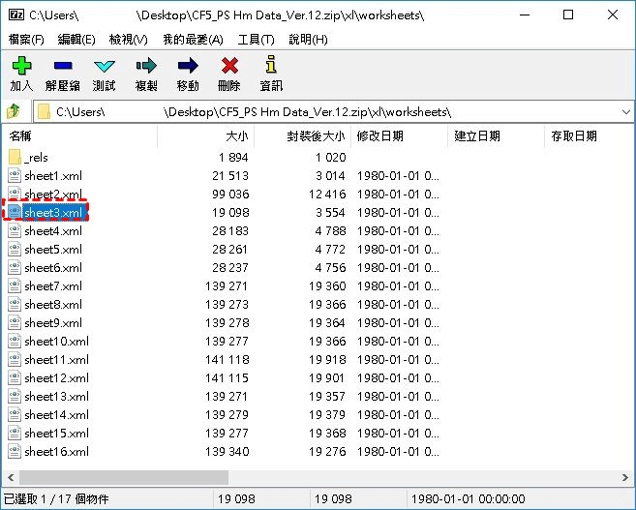Open the 檔案(F) File menu
The width and height of the screenshot is (636, 510).
click(26, 40)
